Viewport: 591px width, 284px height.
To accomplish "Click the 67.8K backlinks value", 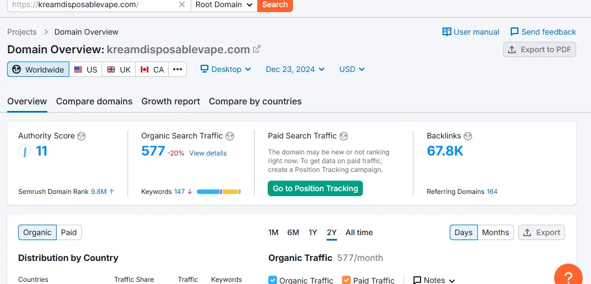I will [x=445, y=151].
